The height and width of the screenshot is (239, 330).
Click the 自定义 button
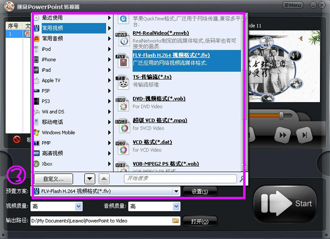coord(53,179)
